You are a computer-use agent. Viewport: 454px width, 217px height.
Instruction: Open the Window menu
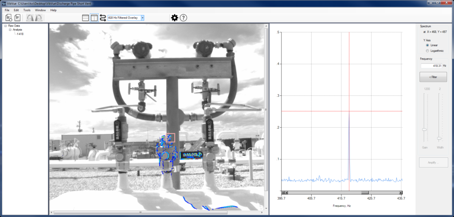[x=40, y=10]
